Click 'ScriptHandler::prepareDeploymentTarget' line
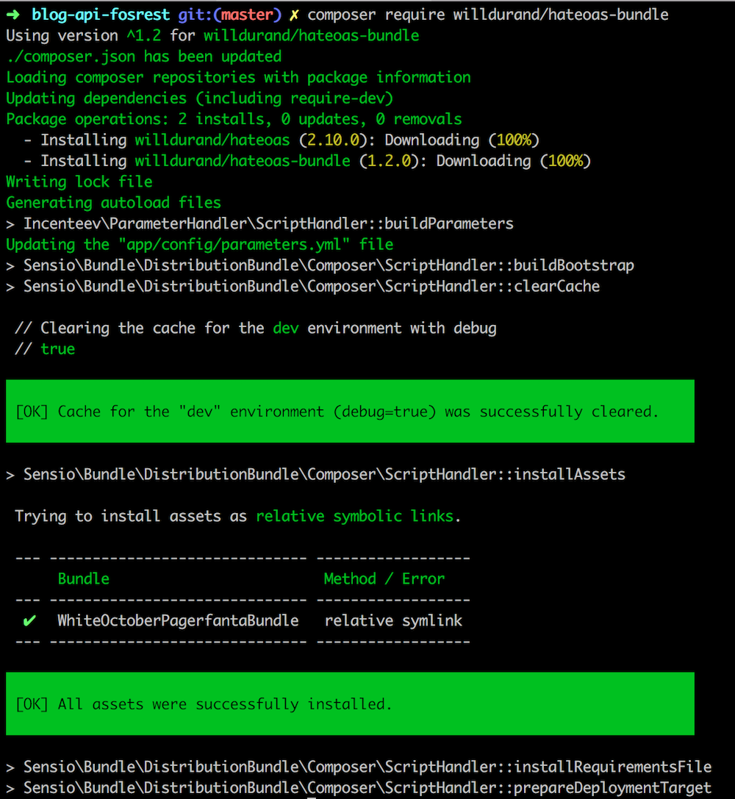The image size is (735, 799). (x=359, y=788)
